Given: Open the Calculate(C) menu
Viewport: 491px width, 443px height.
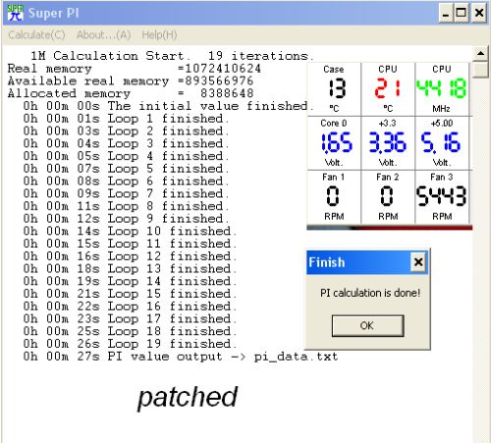Looking at the screenshot, I should pos(36,34).
